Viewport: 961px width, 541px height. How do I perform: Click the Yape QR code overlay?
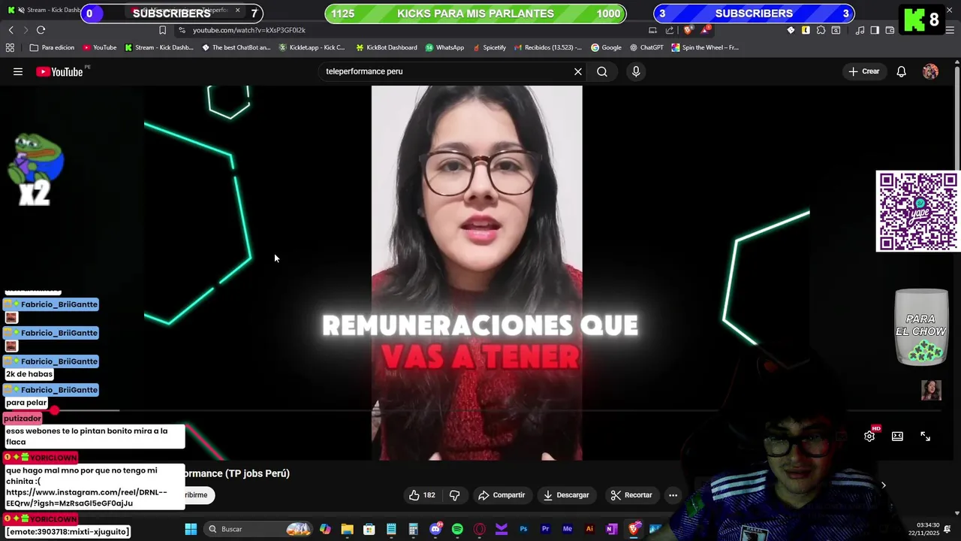click(x=918, y=212)
